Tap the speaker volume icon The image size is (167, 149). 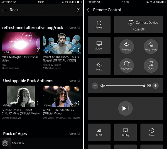(x=102, y=86)
